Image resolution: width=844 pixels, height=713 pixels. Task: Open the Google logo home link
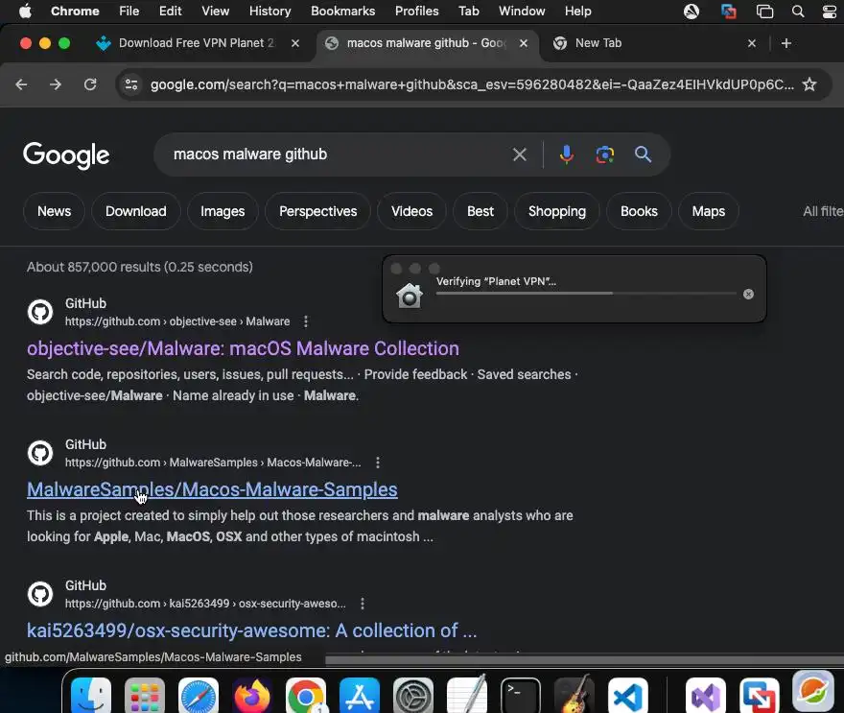(66, 155)
